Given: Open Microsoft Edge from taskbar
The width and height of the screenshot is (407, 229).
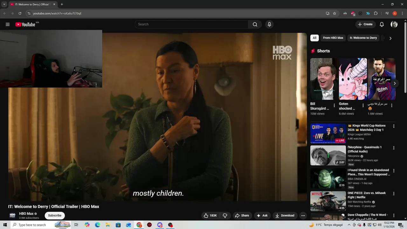Looking at the screenshot, I should point(97,225).
